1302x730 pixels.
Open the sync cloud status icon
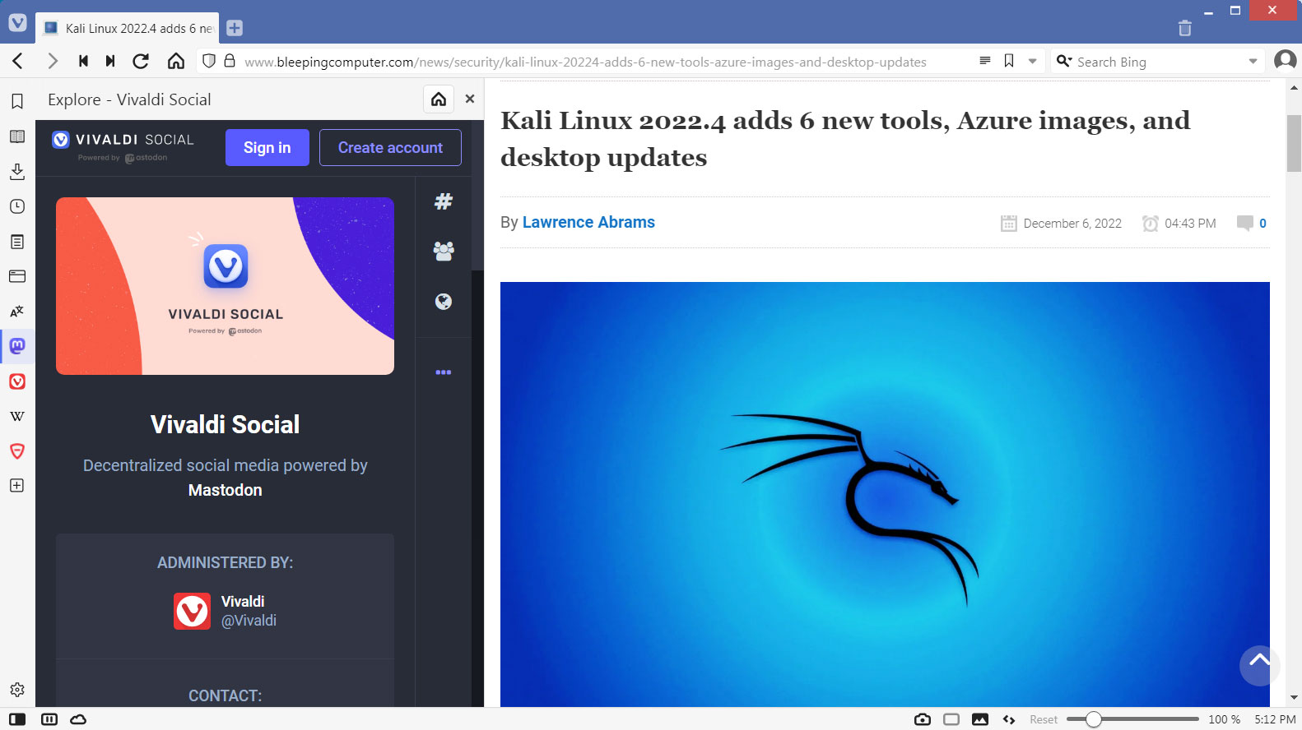point(78,719)
